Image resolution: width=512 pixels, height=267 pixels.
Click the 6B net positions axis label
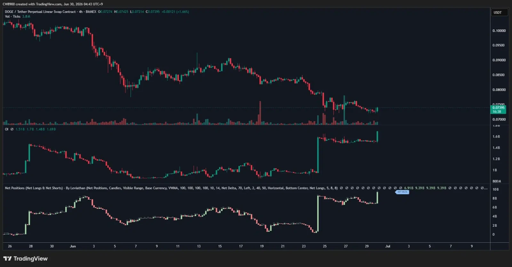[495, 208]
